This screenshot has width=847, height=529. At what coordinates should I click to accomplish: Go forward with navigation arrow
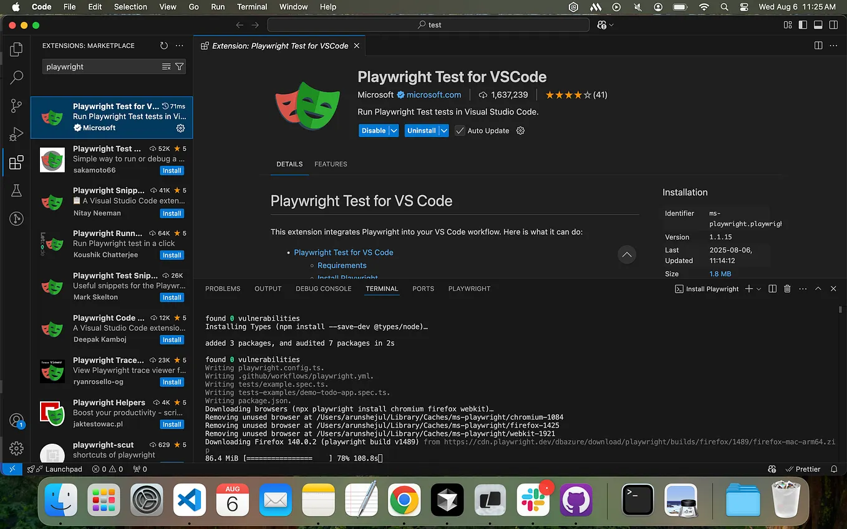click(x=255, y=25)
